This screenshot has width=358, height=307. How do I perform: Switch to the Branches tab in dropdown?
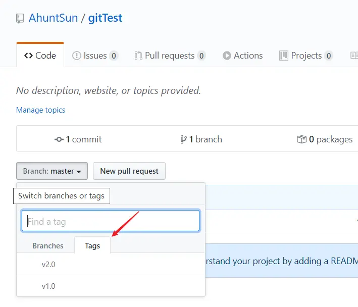point(48,246)
